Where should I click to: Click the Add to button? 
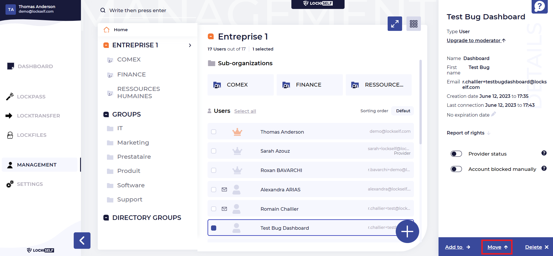pyautogui.click(x=458, y=247)
